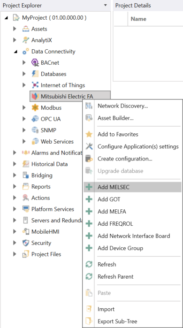
Task: Click the Configure Application(s) settings tools icon
Action: pyautogui.click(x=89, y=146)
